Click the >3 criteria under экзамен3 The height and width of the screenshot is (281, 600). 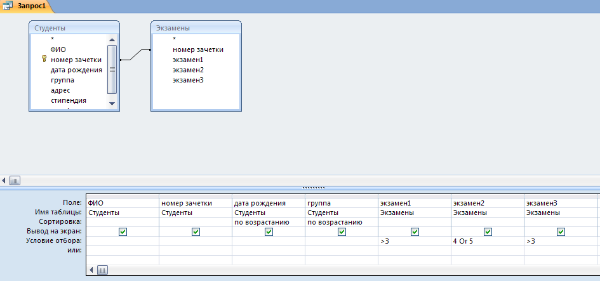pyautogui.click(x=561, y=241)
